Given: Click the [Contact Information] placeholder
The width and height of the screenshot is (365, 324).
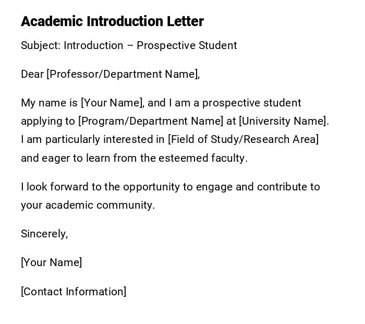Looking at the screenshot, I should 74,292.
